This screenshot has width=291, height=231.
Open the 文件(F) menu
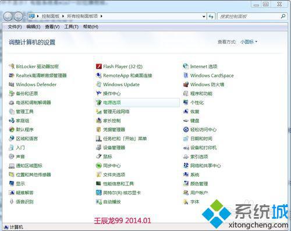pos(15,27)
